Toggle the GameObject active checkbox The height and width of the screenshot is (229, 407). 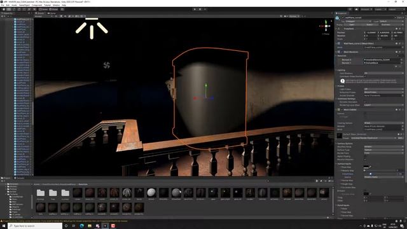tap(343, 18)
